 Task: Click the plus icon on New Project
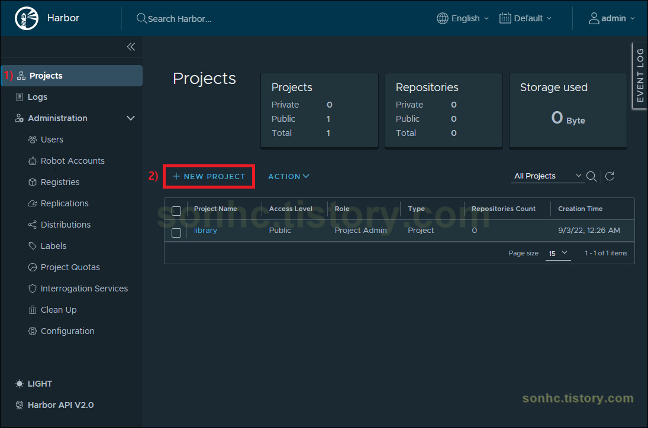176,176
